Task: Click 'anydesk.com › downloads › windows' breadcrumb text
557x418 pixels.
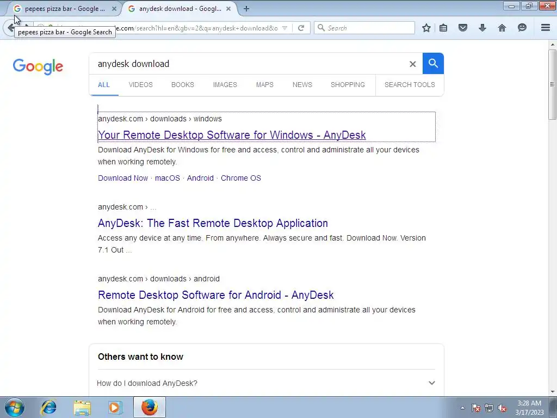Action: point(160,119)
